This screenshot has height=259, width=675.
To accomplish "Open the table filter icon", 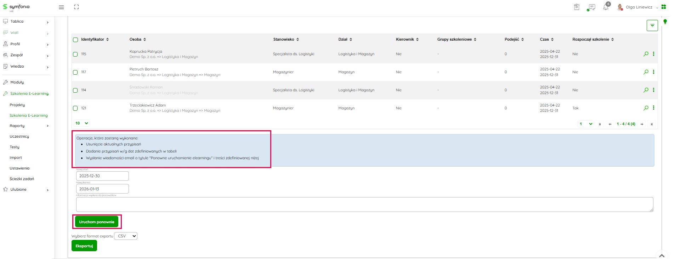I will click(652, 25).
